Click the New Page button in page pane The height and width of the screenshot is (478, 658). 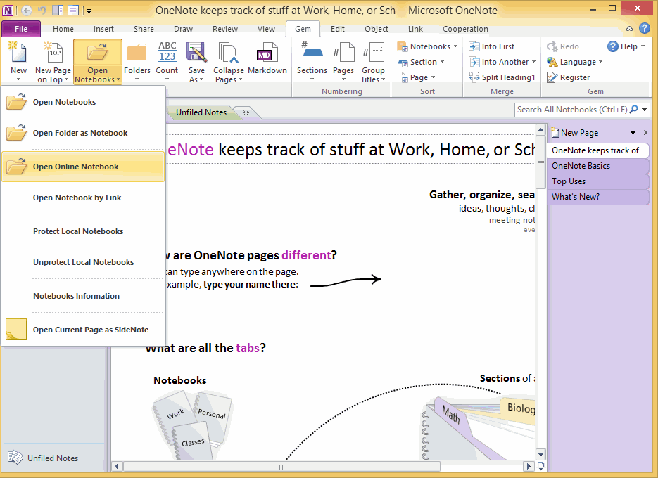(x=575, y=133)
